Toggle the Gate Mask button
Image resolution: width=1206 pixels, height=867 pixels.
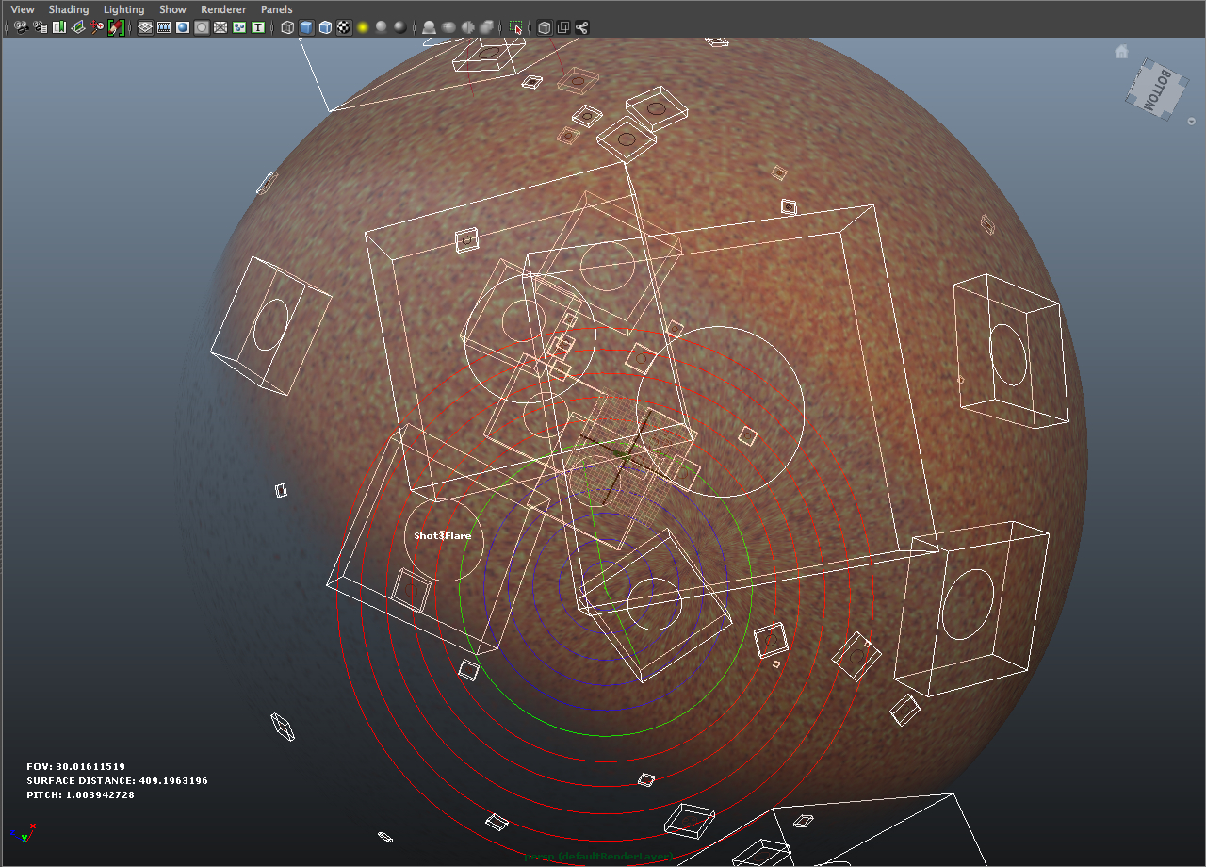tap(202, 27)
